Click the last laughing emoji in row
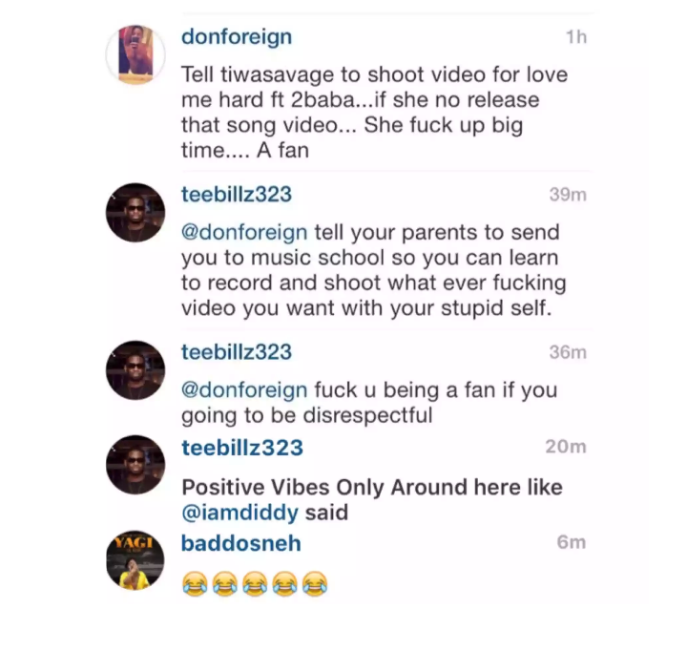Viewport: 687px width, 651px height. (315, 583)
